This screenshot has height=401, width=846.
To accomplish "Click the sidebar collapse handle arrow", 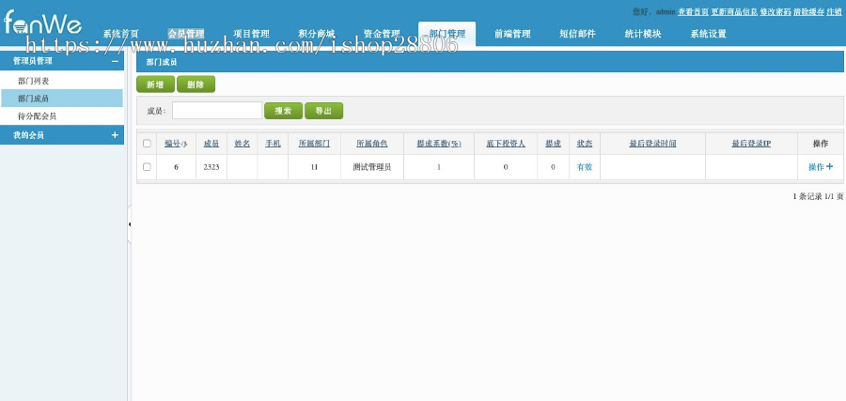I will [129, 224].
